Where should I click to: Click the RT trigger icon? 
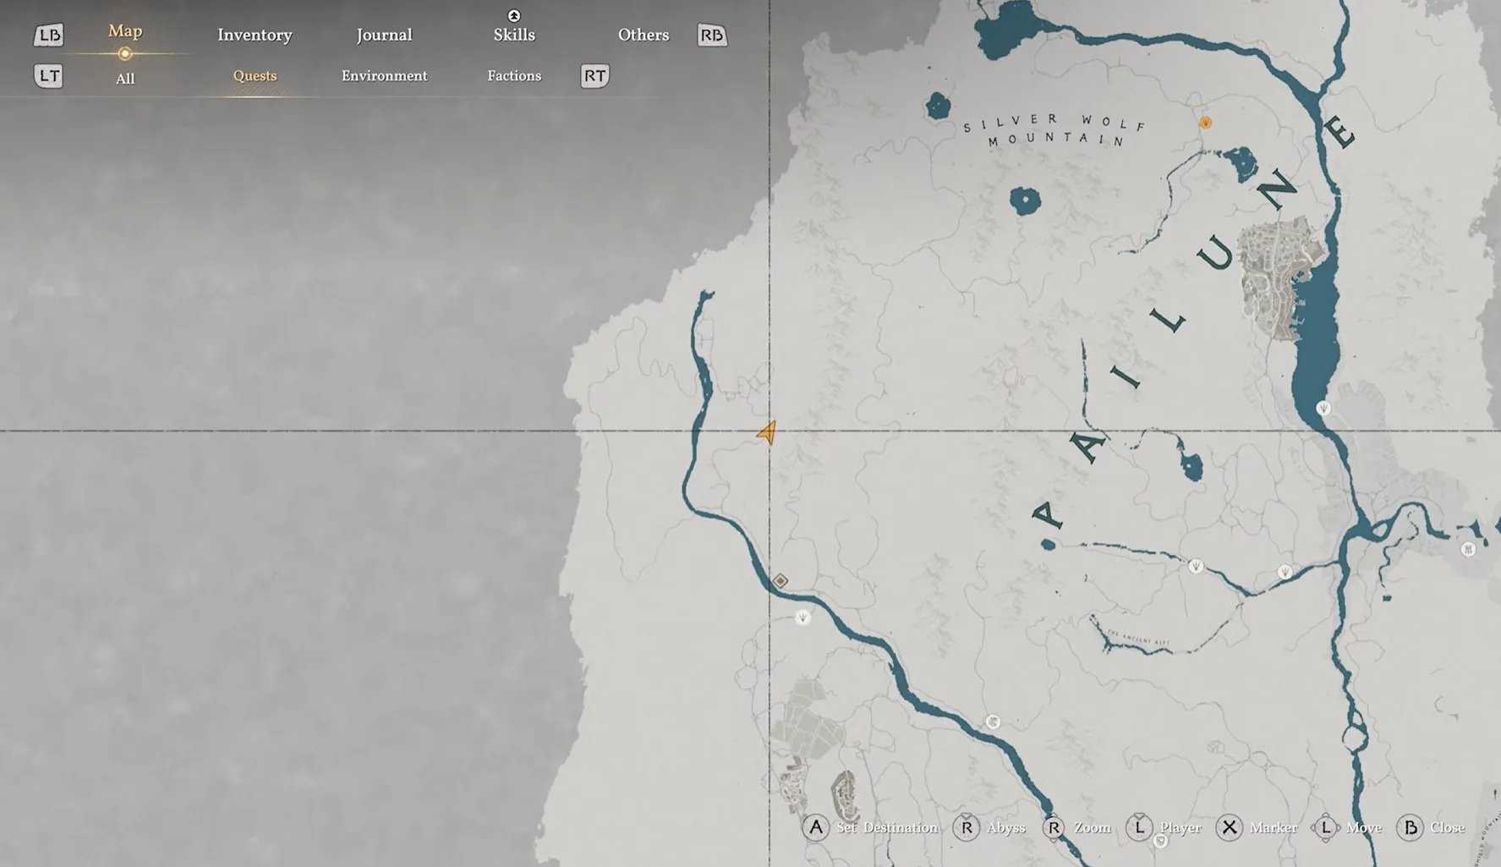[594, 76]
